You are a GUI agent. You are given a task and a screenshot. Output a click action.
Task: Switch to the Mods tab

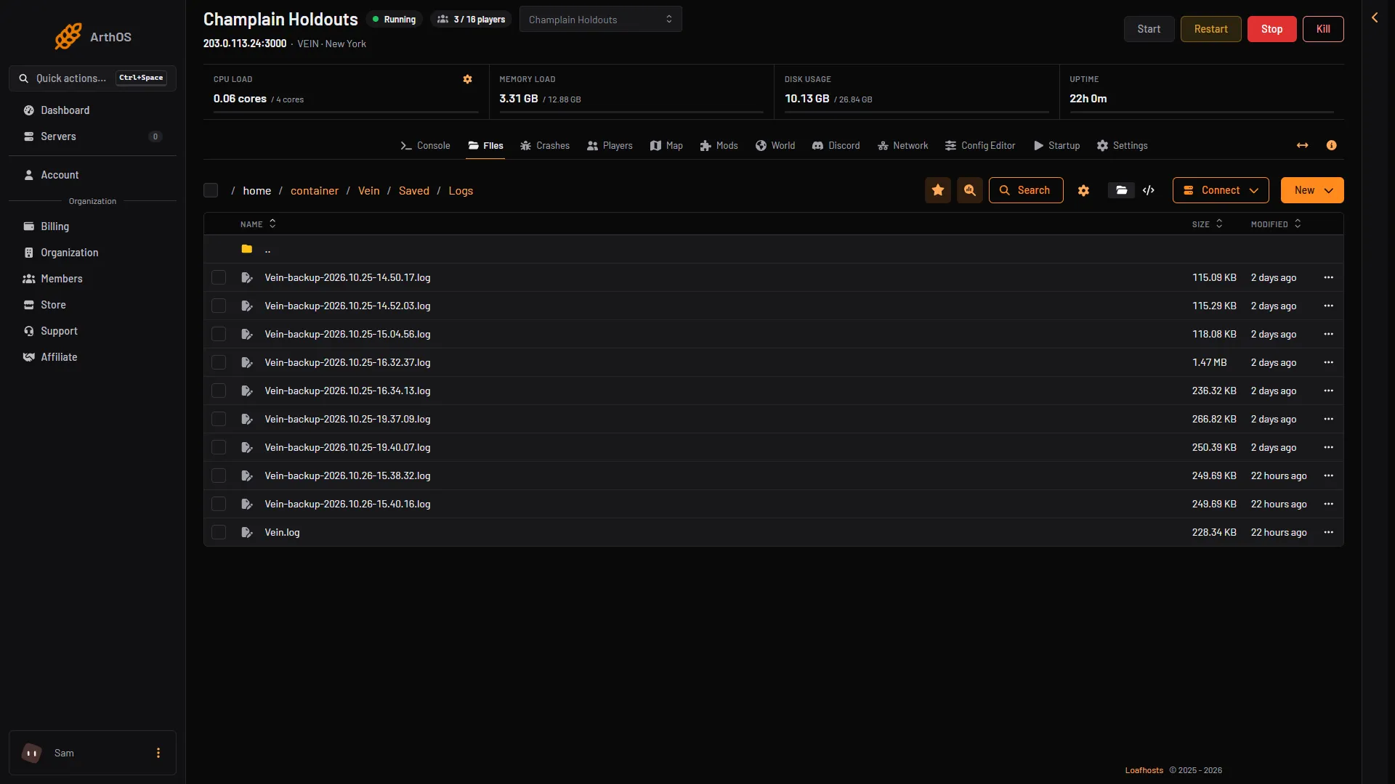[719, 145]
